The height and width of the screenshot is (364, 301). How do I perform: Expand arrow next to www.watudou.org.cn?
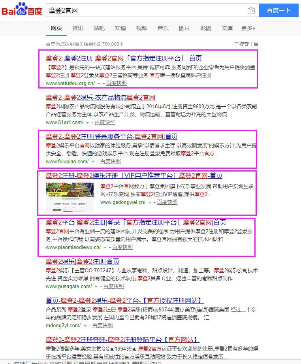pos(99,83)
